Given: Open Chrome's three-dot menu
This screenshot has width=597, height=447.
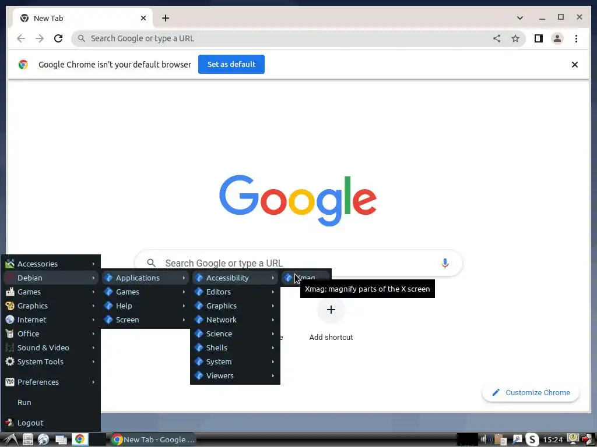Looking at the screenshot, I should point(576,38).
